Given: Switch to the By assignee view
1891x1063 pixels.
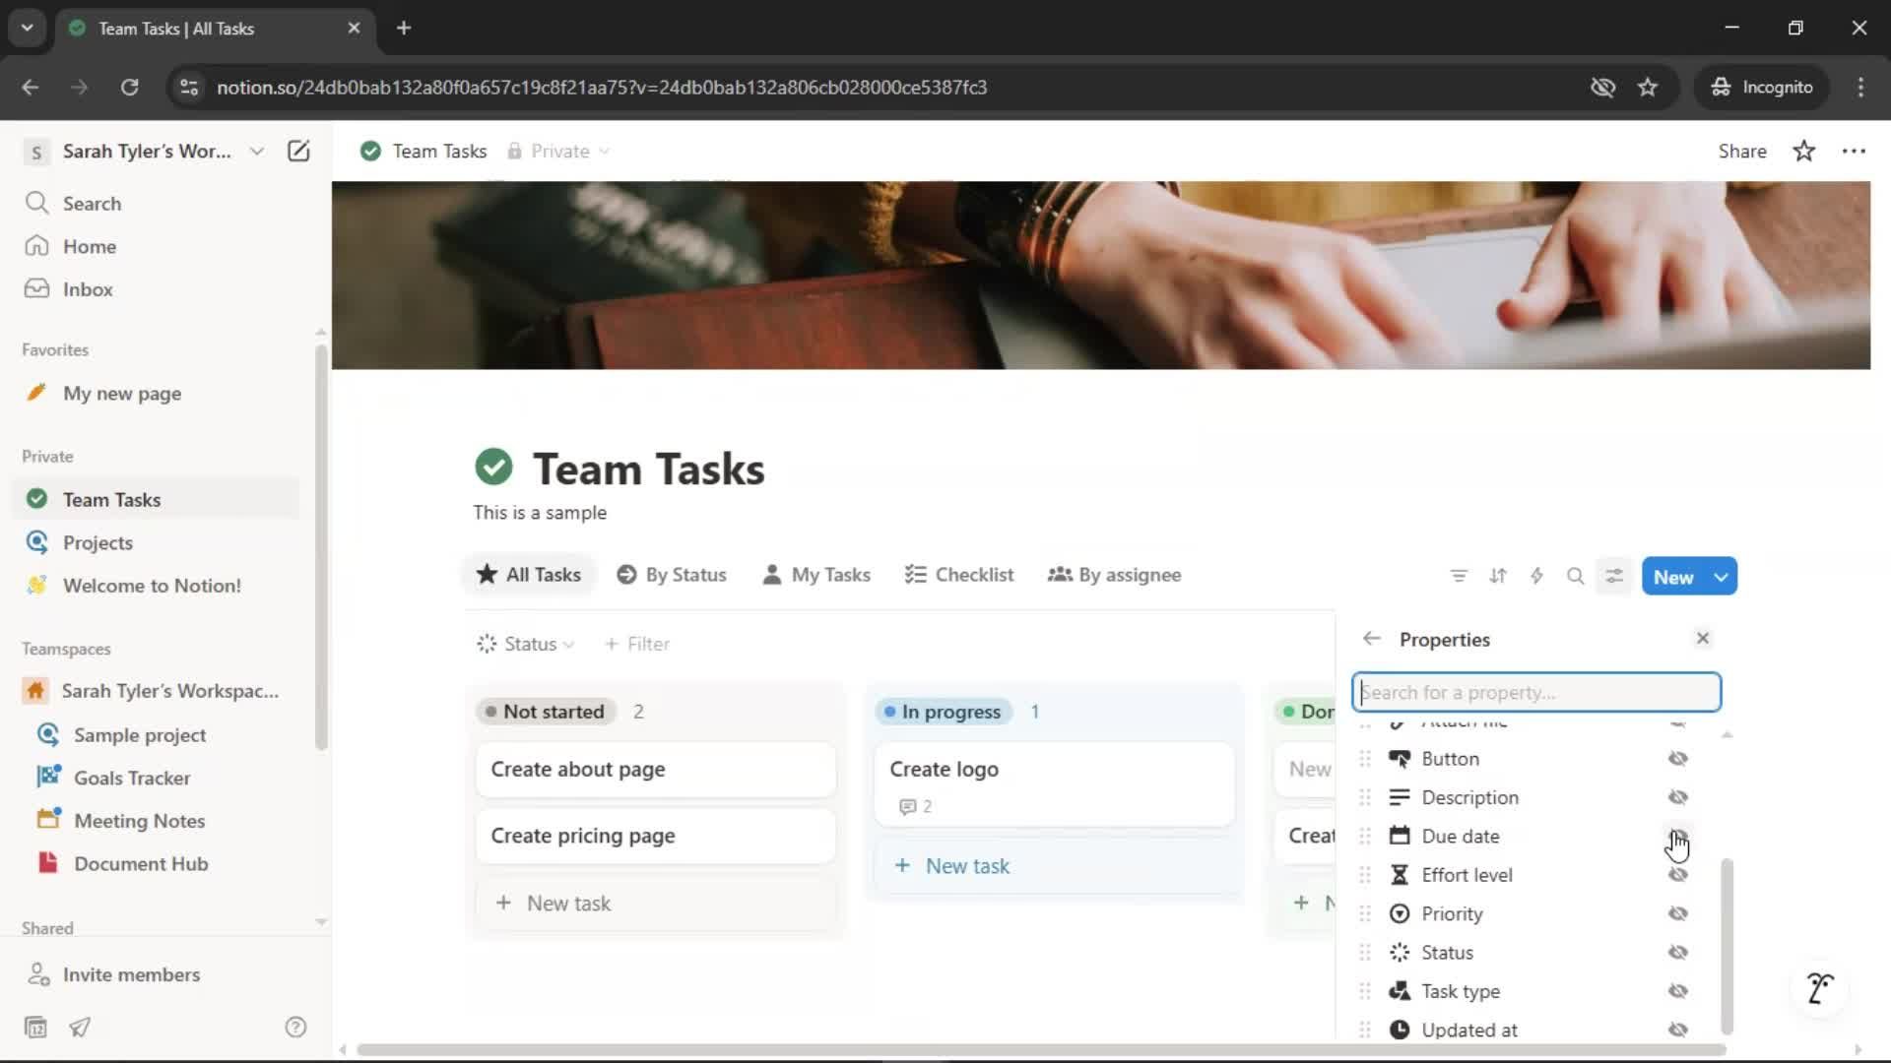Looking at the screenshot, I should 1115,575.
